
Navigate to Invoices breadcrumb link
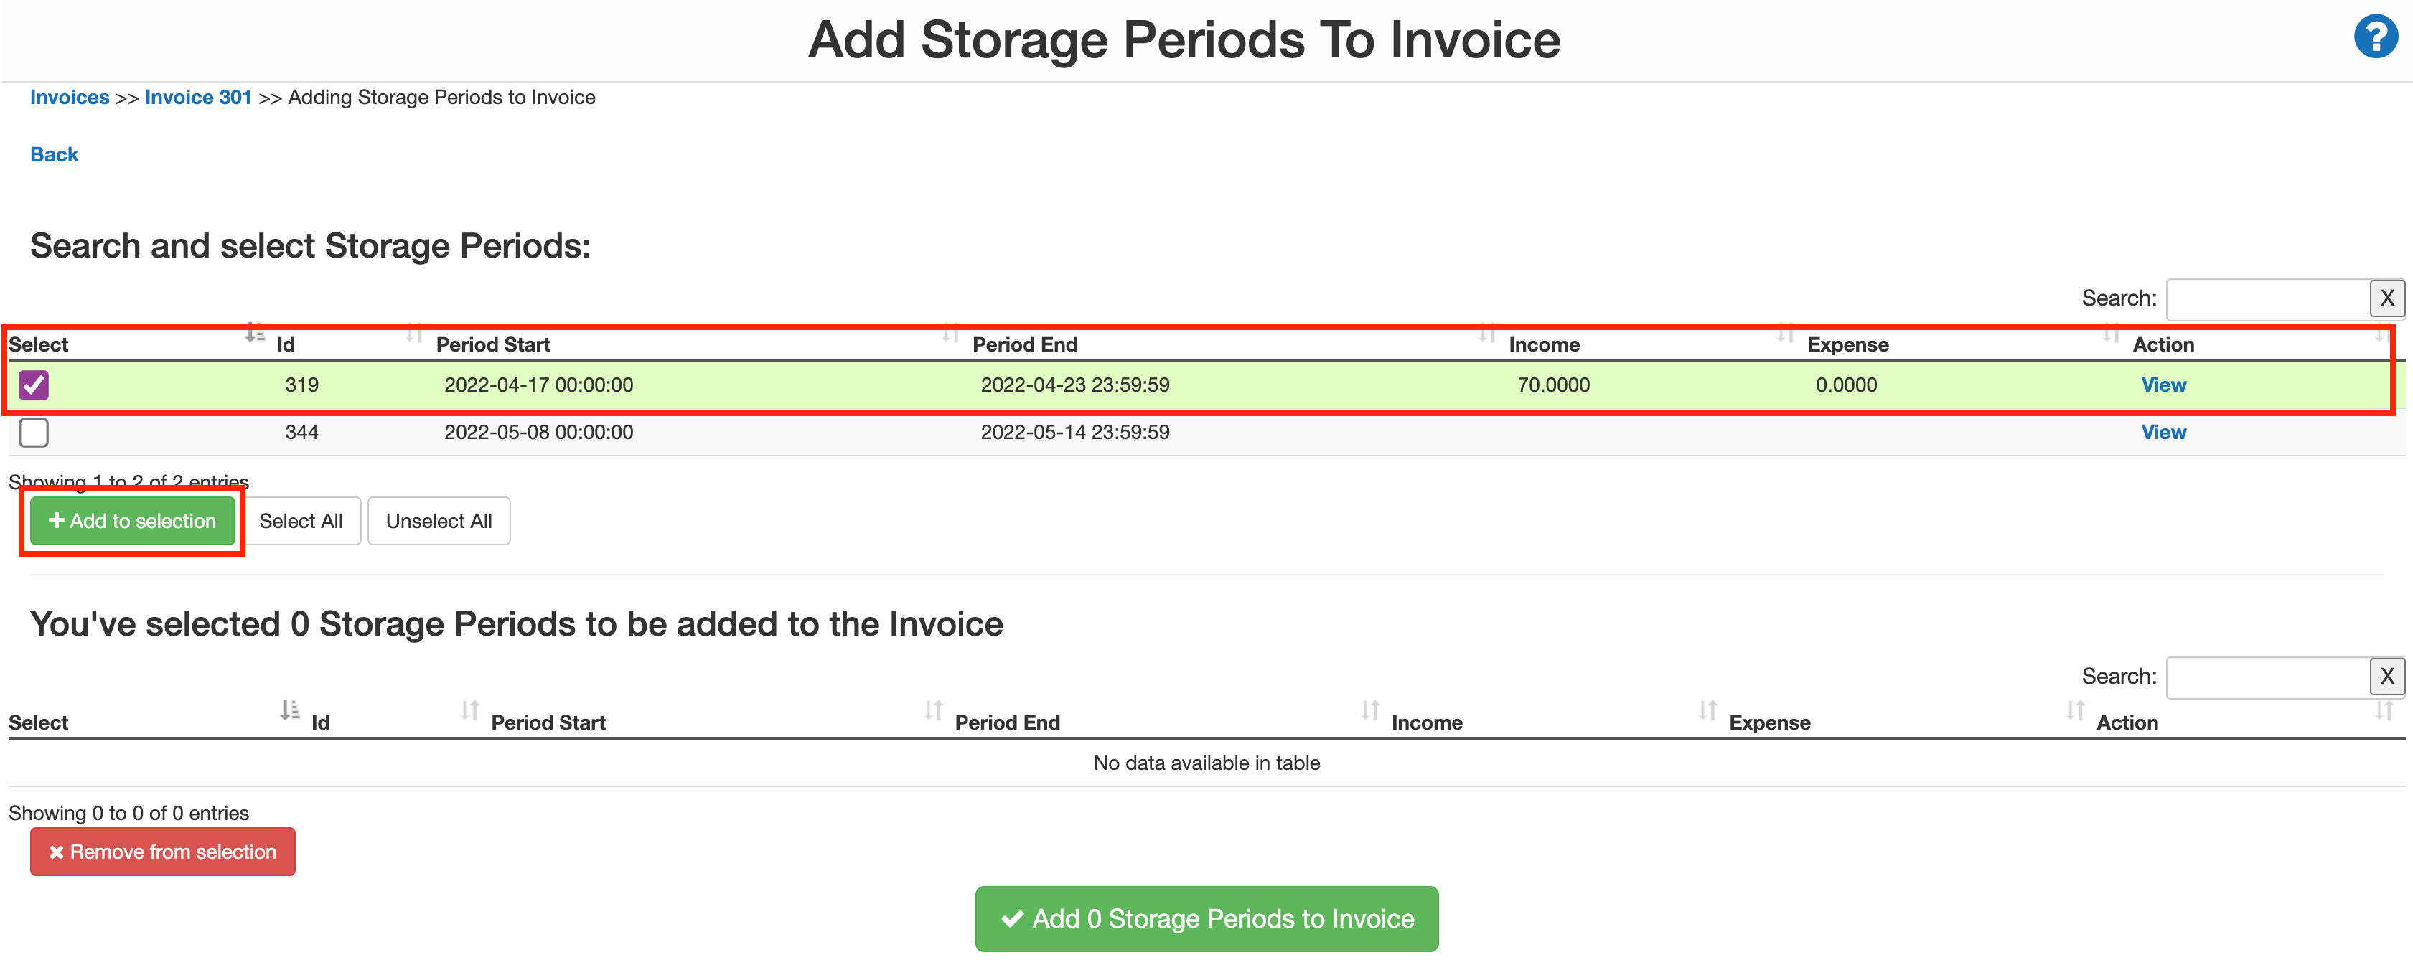point(70,96)
